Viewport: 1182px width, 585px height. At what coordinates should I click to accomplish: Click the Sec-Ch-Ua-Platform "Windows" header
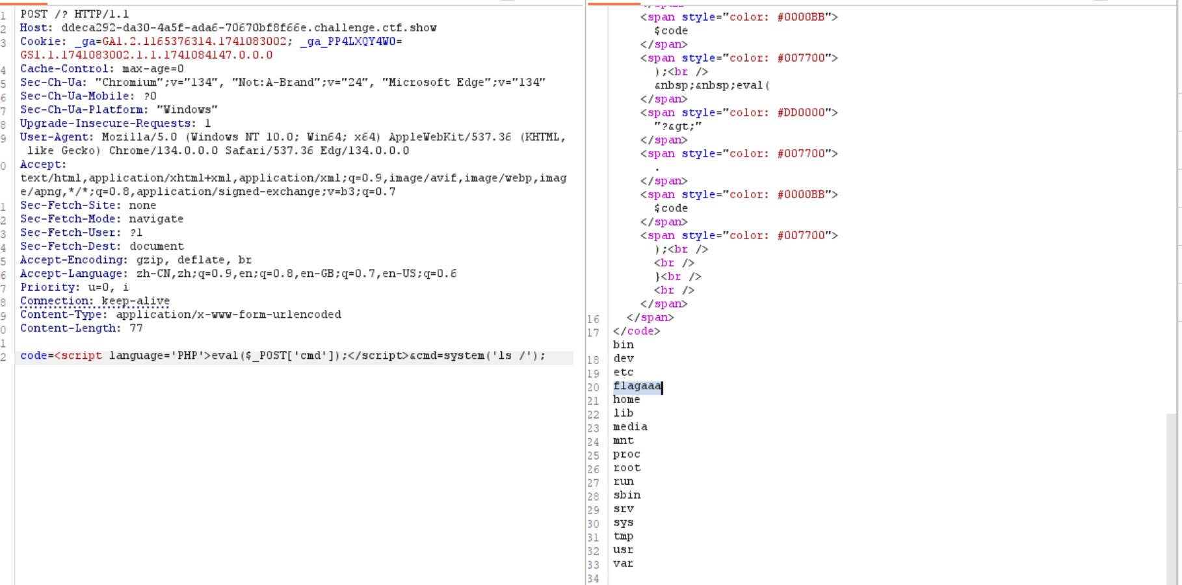coord(119,109)
